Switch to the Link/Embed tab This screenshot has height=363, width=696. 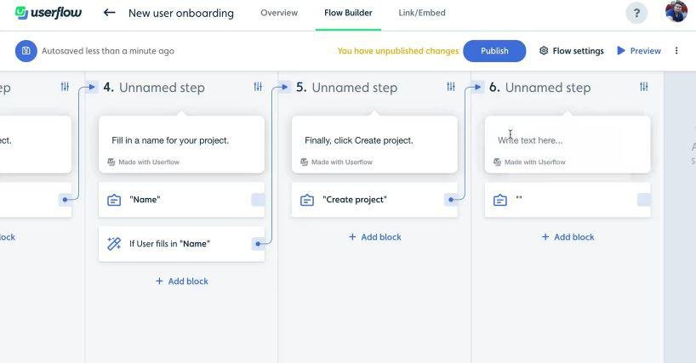coord(422,13)
